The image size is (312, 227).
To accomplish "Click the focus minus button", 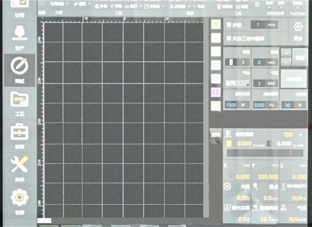I will [x=286, y=62].
